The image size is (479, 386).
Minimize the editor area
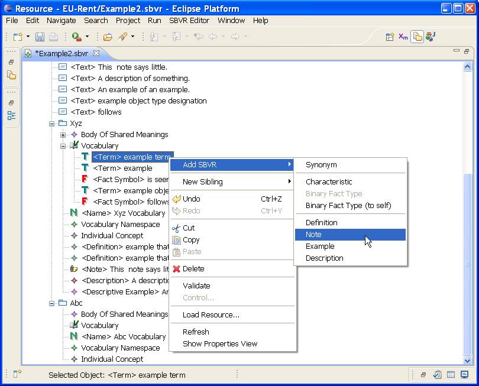[x=457, y=51]
